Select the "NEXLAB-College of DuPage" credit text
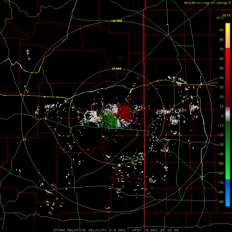232x232 pixels. 206,3
